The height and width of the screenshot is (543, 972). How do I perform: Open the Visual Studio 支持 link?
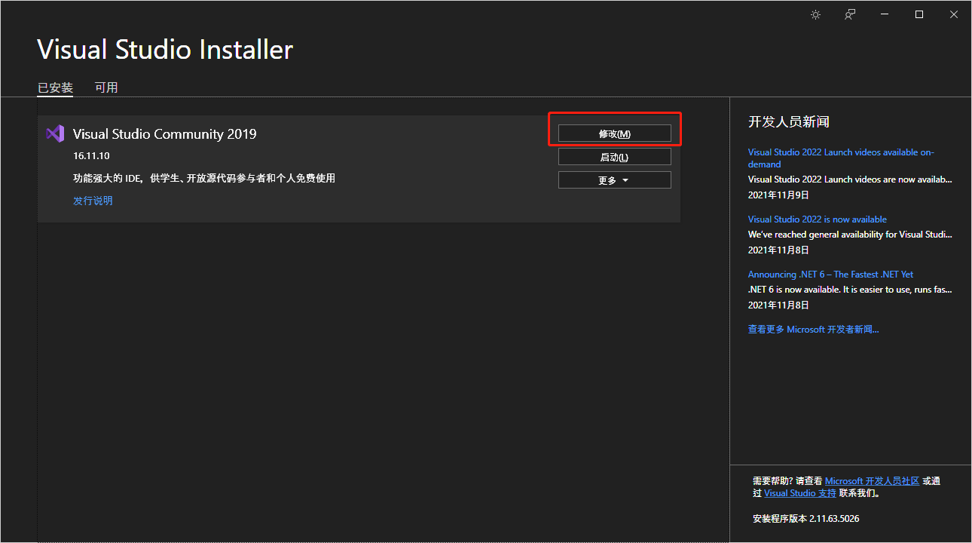[x=800, y=492]
